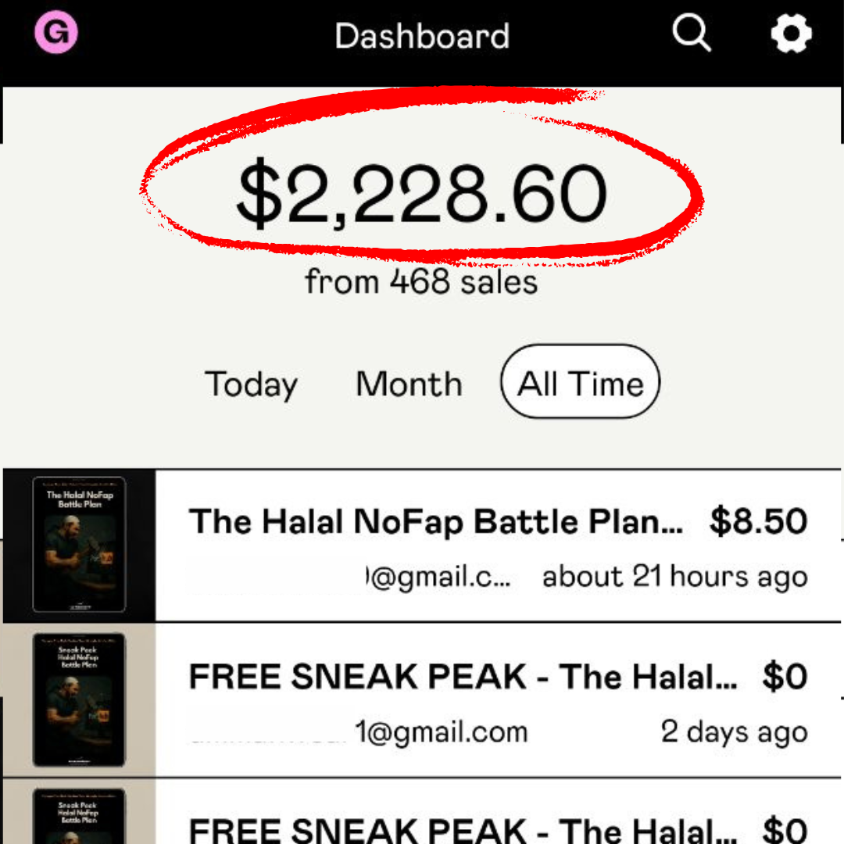Click the "about 21 hours ago" timestamp
Screen dimensions: 844x844
point(675,578)
